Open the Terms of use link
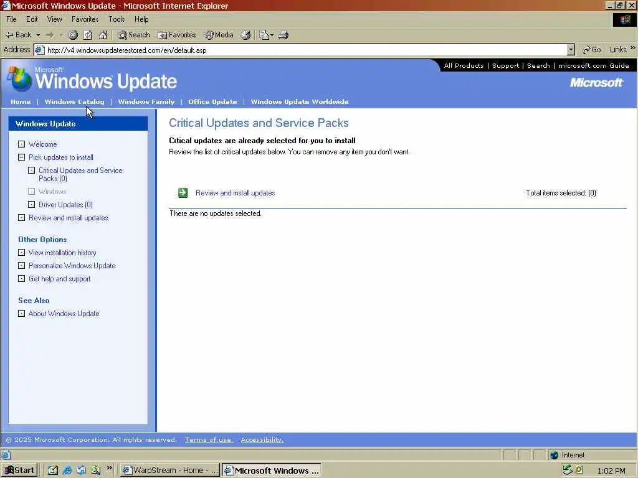This screenshot has height=478, width=638. point(209,439)
